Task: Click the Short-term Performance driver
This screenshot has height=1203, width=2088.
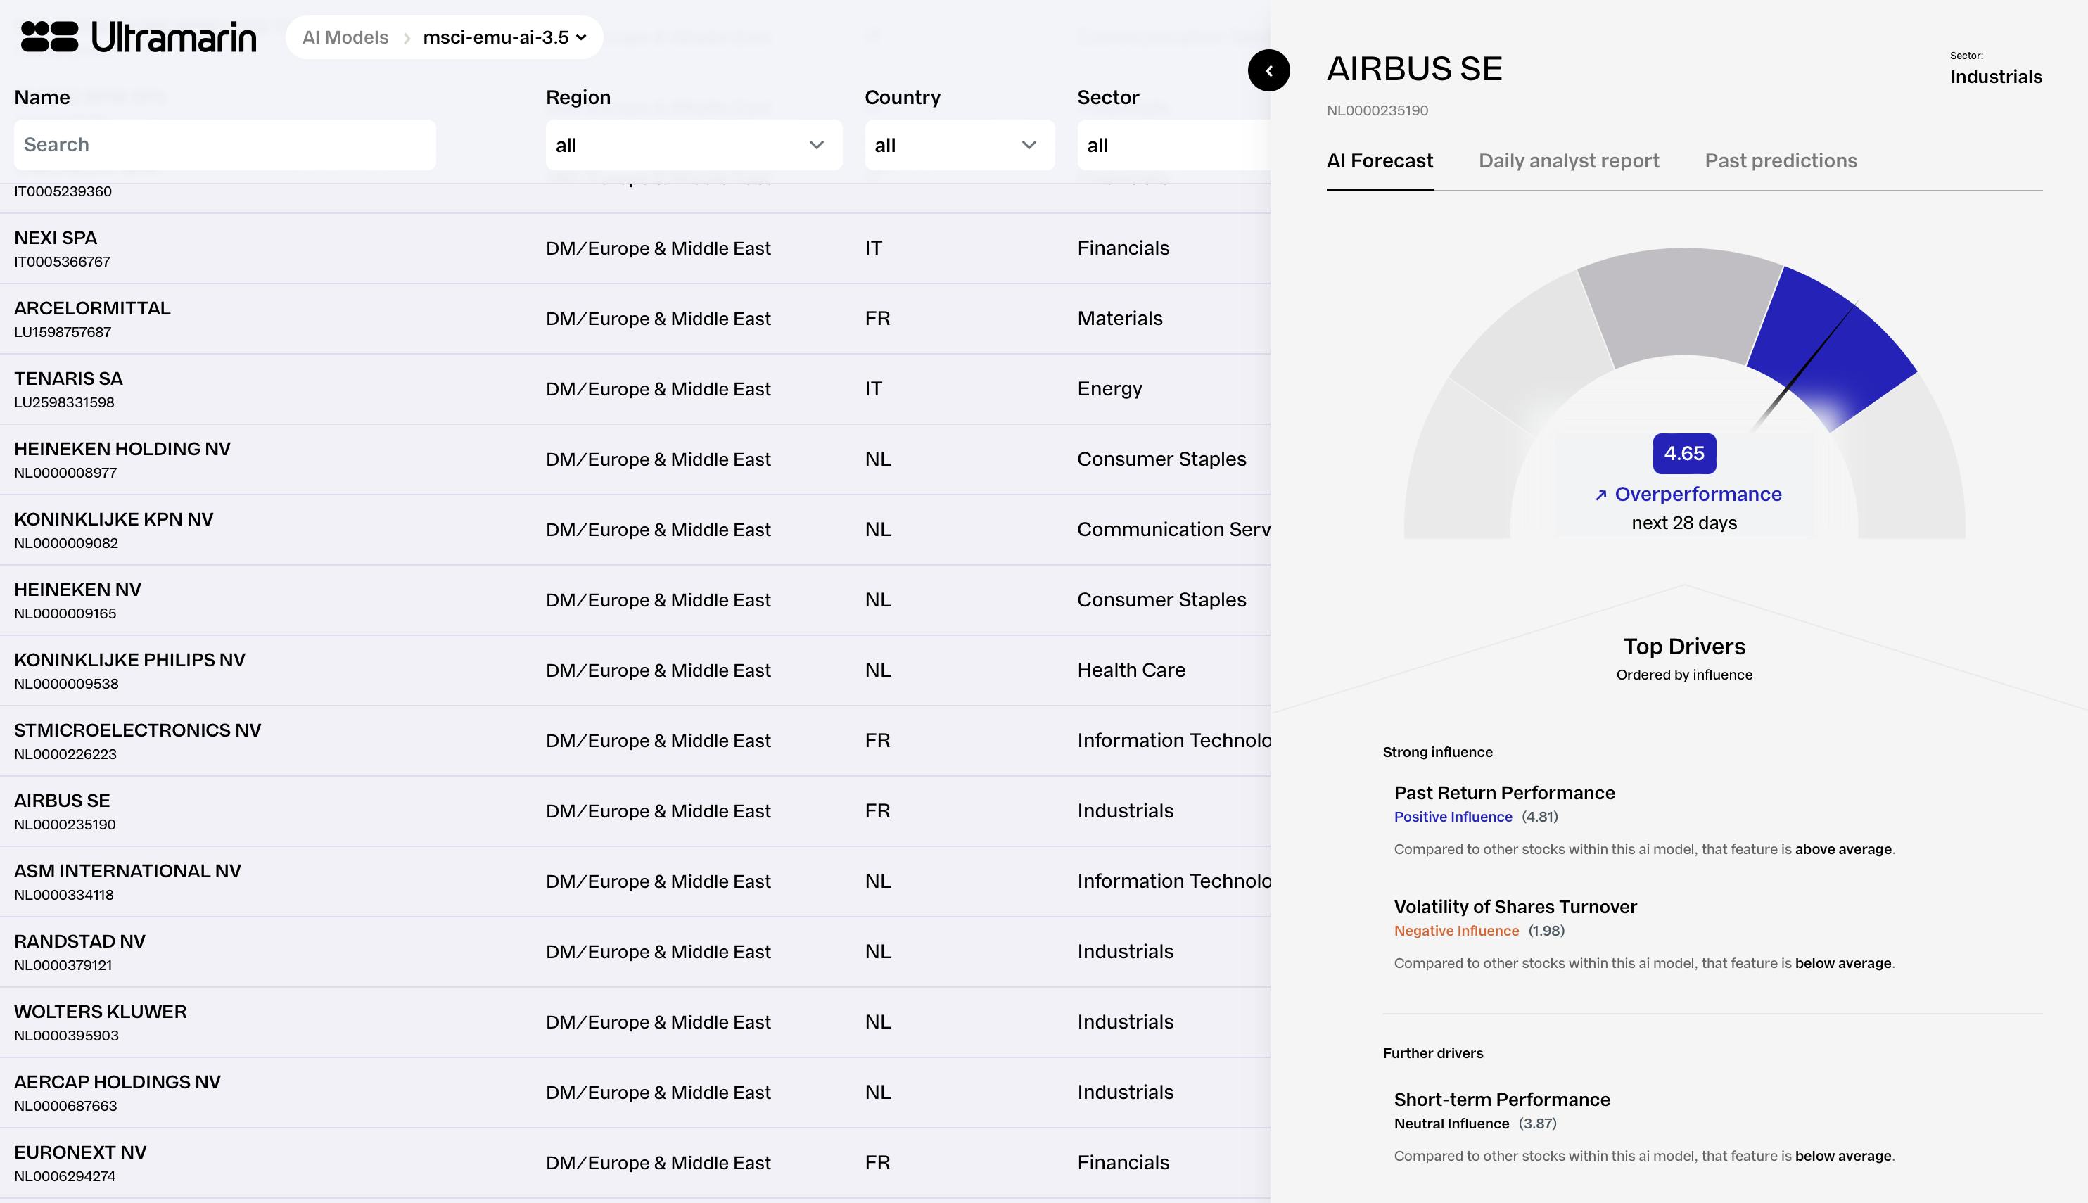Action: coord(1501,1100)
